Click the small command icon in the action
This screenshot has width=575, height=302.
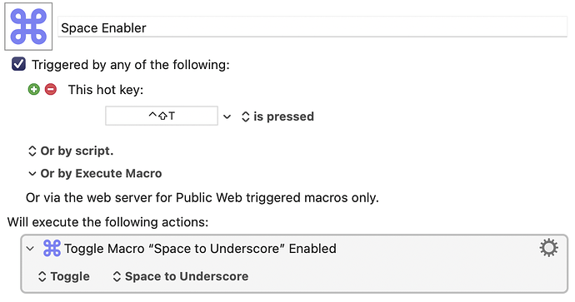(52, 248)
